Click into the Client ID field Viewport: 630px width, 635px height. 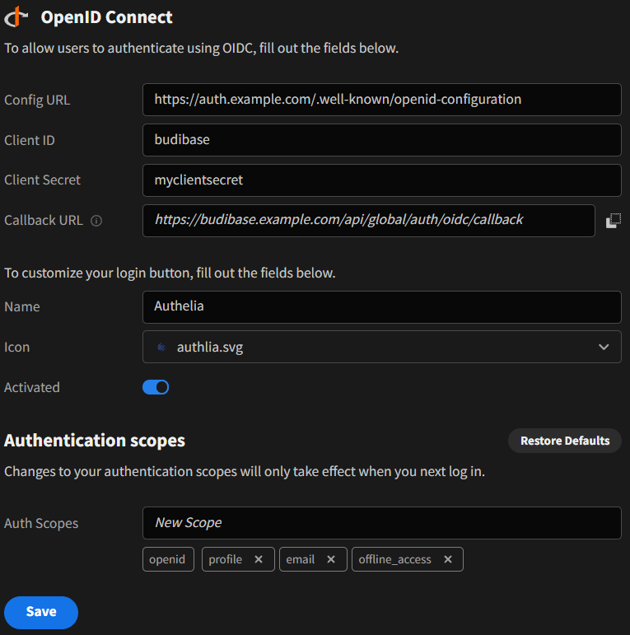(x=381, y=139)
